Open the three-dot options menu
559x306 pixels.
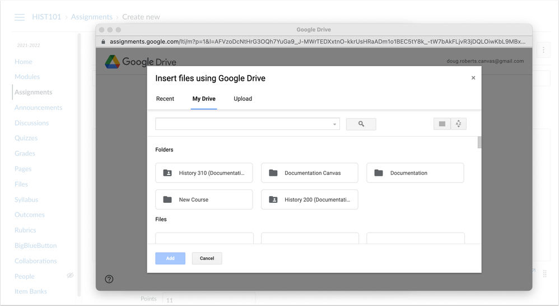click(x=543, y=50)
